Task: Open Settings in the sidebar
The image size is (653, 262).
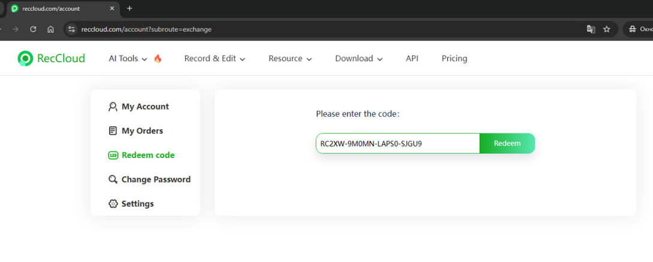Action: coord(137,204)
